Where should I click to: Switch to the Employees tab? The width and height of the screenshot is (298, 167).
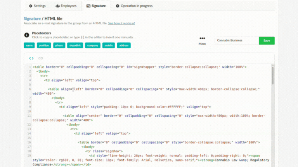pos(65,6)
